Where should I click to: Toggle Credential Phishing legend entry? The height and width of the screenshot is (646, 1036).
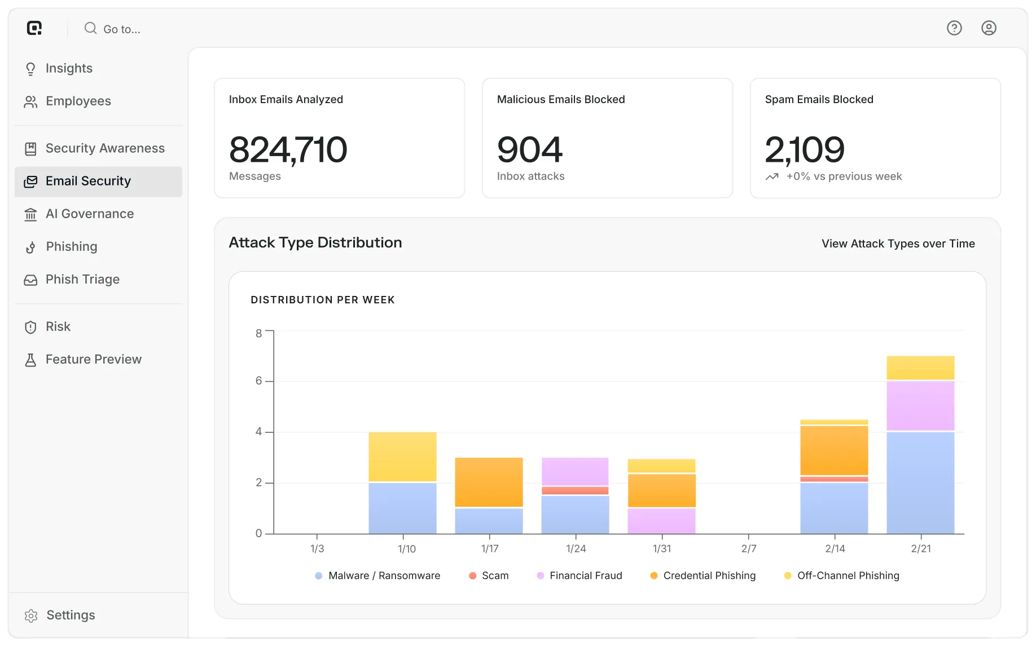point(703,576)
